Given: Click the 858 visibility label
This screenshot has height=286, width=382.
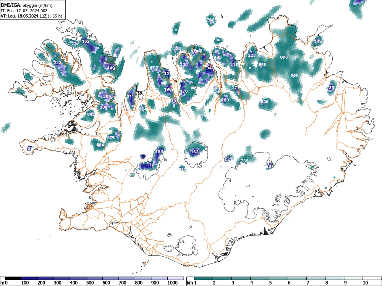Looking at the screenshot, I should coord(295,75).
